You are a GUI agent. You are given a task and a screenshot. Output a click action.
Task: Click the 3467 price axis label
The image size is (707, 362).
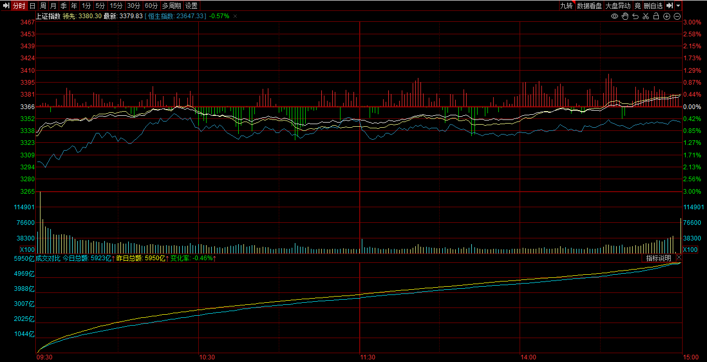28,22
